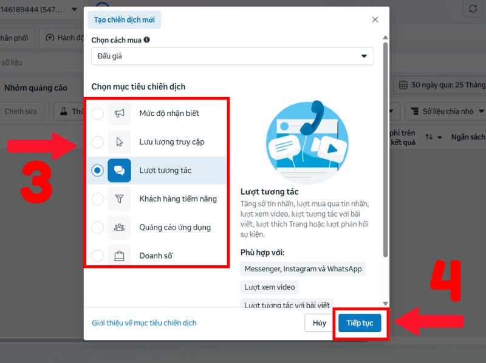Click the dialog scrollbar down arrow
Image resolution: width=486 pixels, height=363 pixels.
pos(385,304)
